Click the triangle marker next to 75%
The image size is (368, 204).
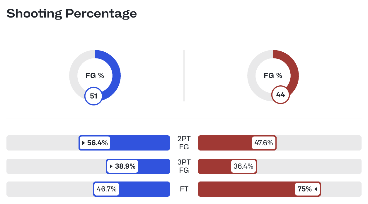tap(316, 189)
